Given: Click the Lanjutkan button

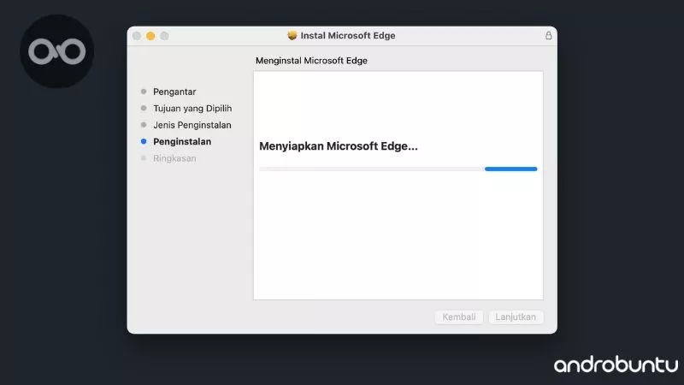Looking at the screenshot, I should (516, 317).
